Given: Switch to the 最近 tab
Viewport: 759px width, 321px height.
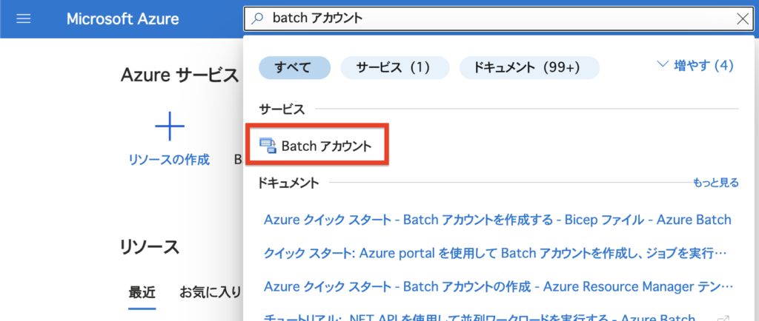Looking at the screenshot, I should click(142, 292).
